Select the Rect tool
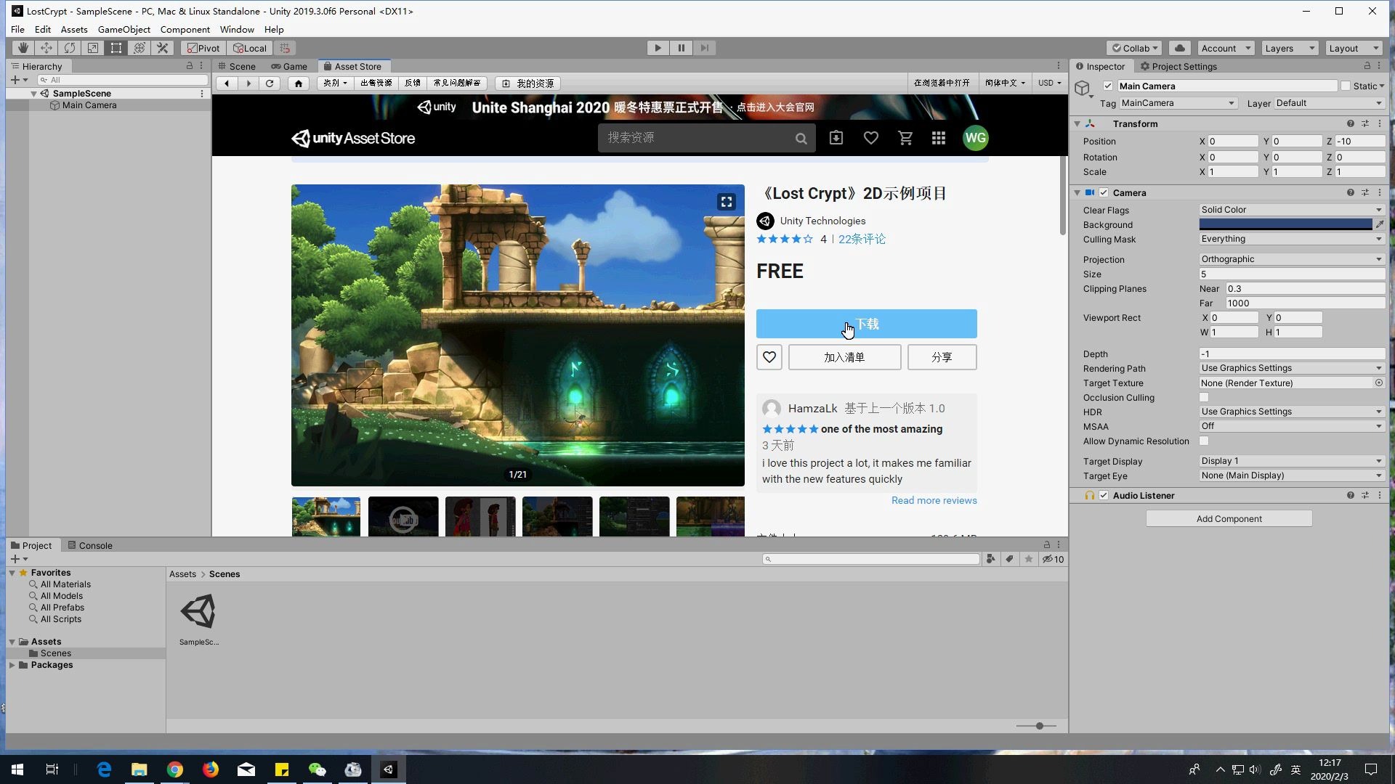This screenshot has height=784, width=1395. click(x=116, y=48)
